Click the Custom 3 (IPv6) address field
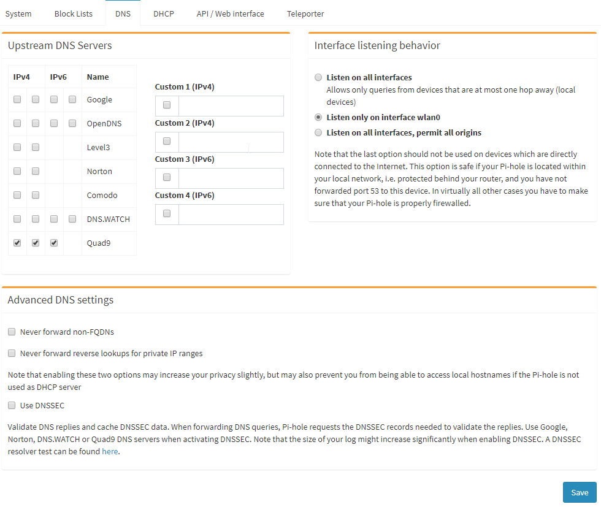The height and width of the screenshot is (507, 601). [231, 178]
